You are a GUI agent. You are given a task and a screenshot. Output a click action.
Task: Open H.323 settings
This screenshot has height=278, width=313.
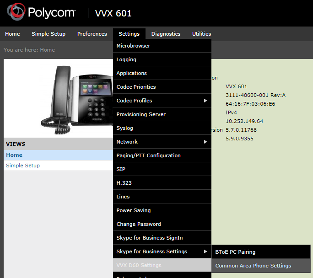click(162, 183)
